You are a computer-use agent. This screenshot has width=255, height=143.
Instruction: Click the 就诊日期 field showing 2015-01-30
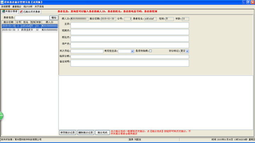click(x=108, y=19)
